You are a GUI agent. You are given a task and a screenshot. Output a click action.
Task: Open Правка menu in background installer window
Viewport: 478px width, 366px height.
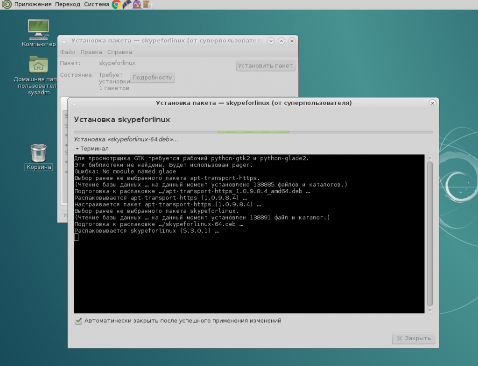point(91,52)
